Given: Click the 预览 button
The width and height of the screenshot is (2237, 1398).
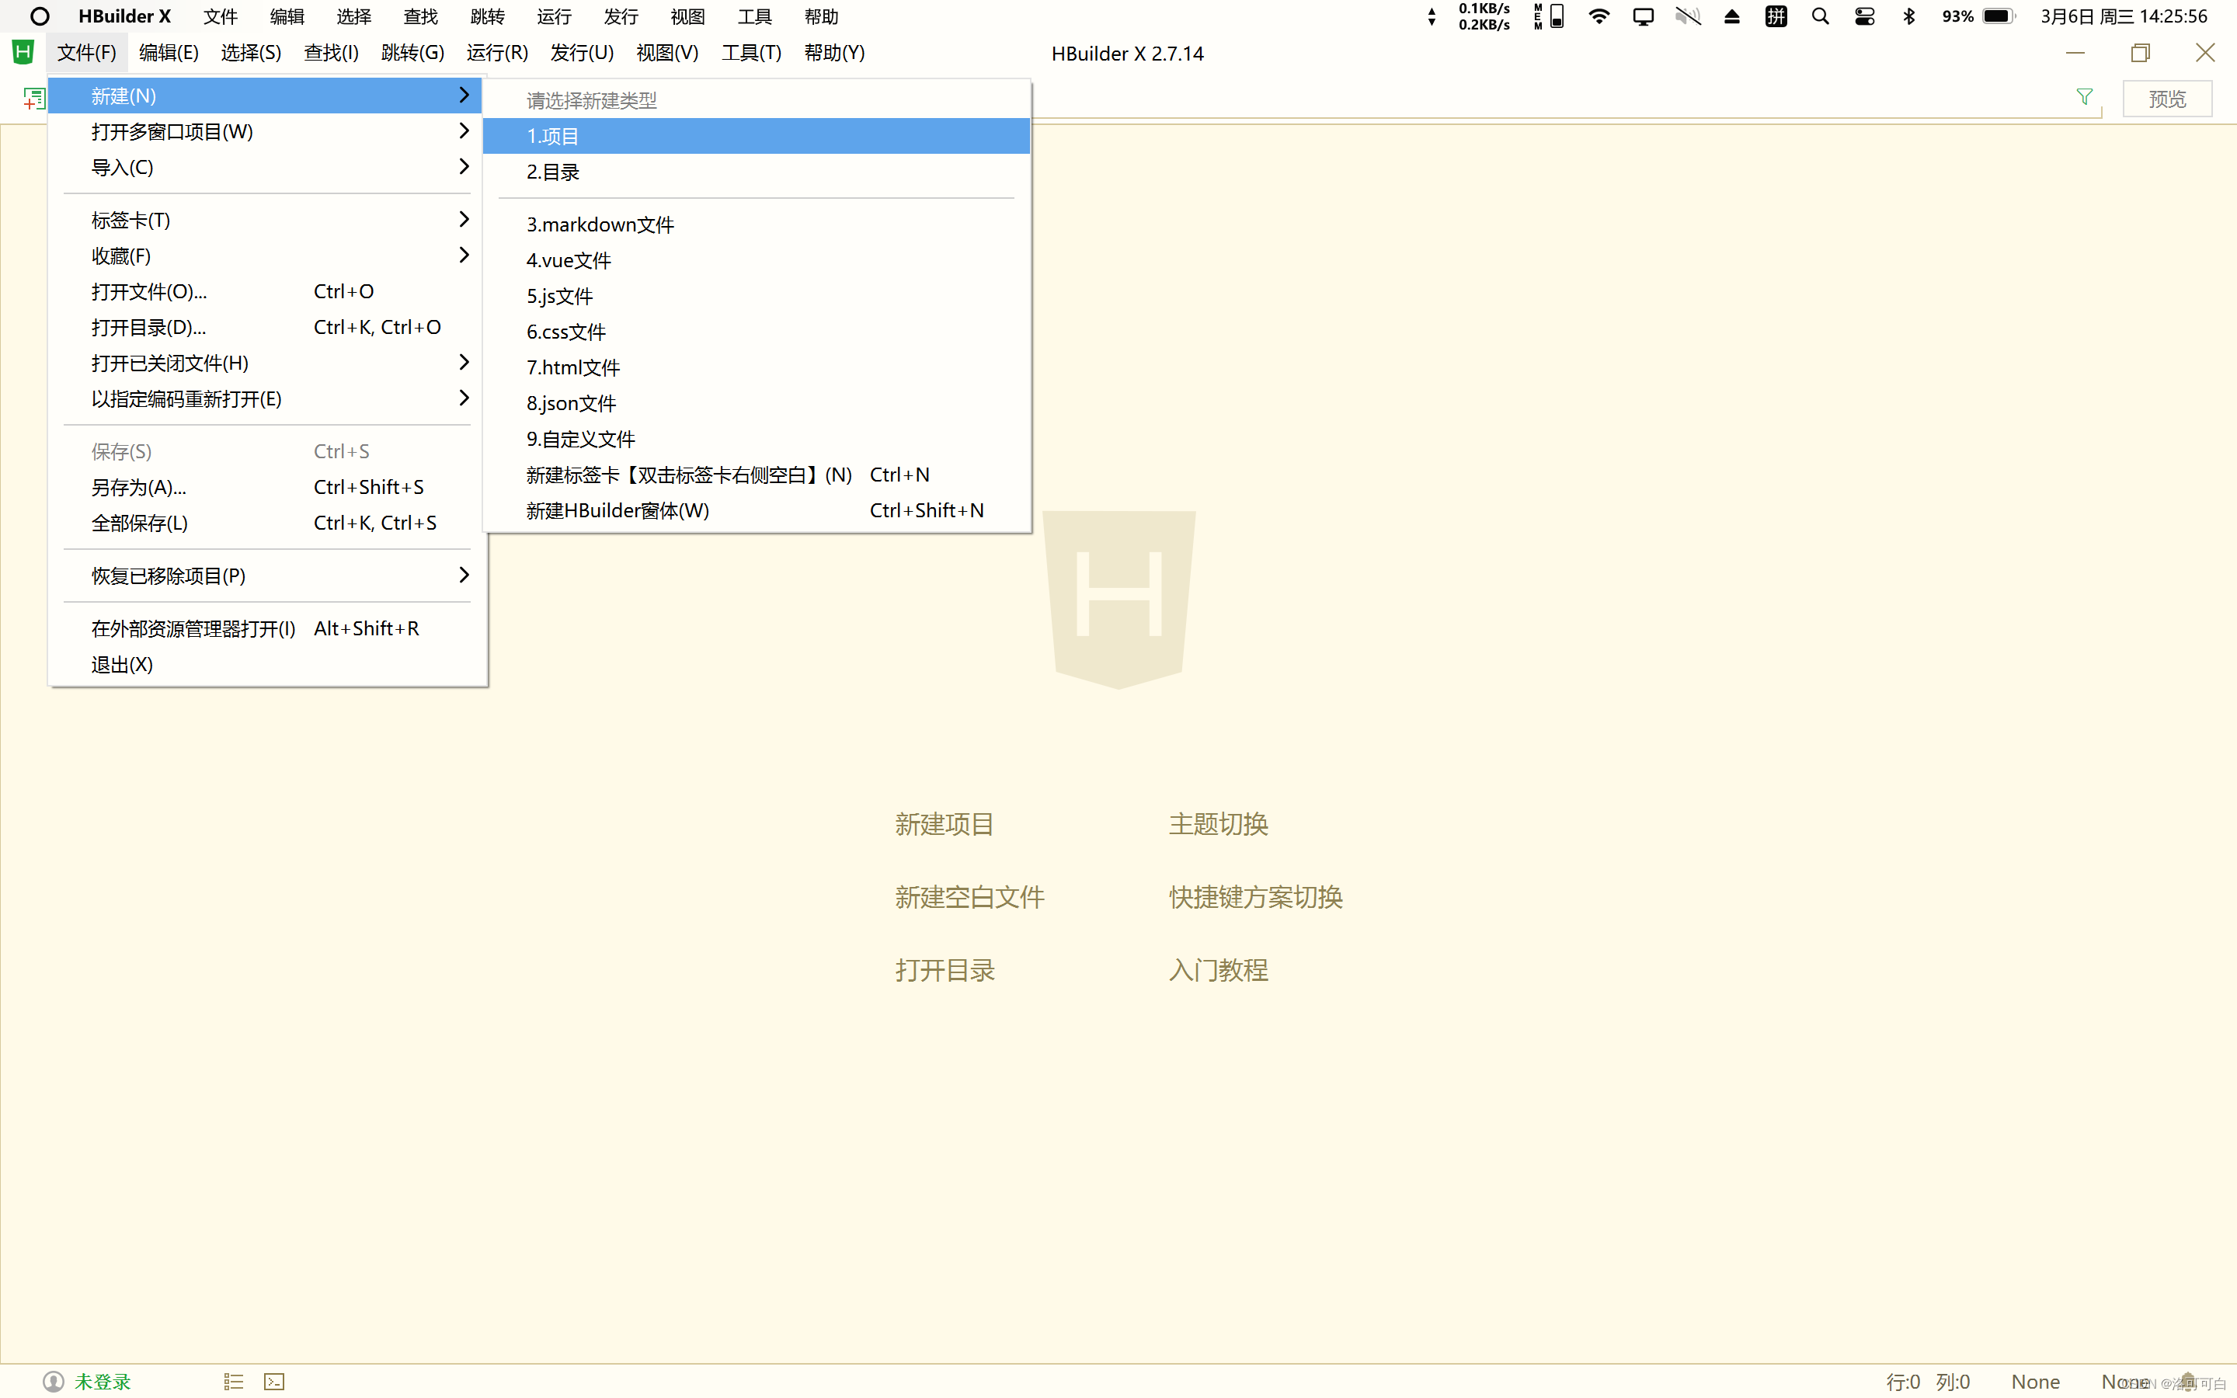Looking at the screenshot, I should [2167, 97].
